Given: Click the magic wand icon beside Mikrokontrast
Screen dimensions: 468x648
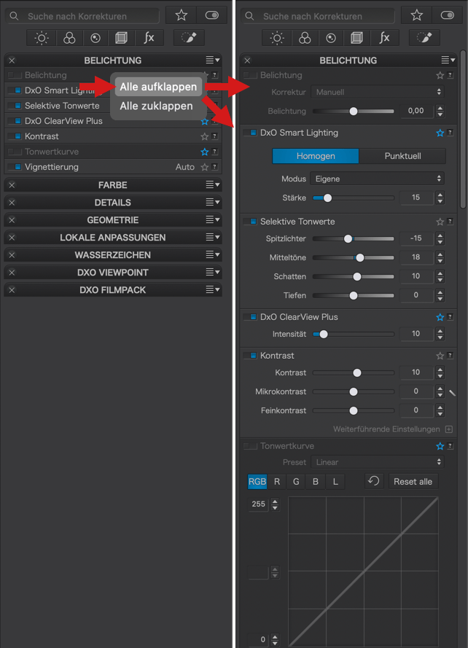Looking at the screenshot, I should (x=452, y=393).
